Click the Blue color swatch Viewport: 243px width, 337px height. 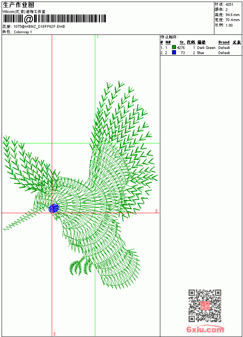tap(174, 52)
